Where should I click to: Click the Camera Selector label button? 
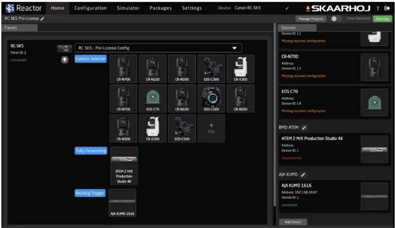click(91, 59)
